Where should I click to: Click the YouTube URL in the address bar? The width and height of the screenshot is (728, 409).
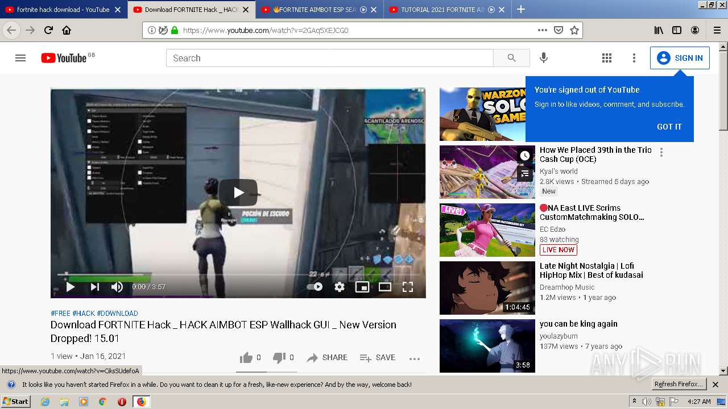coord(266,30)
